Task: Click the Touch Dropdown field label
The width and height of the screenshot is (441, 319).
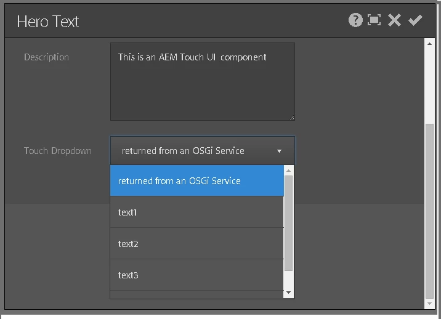Action: click(x=58, y=151)
